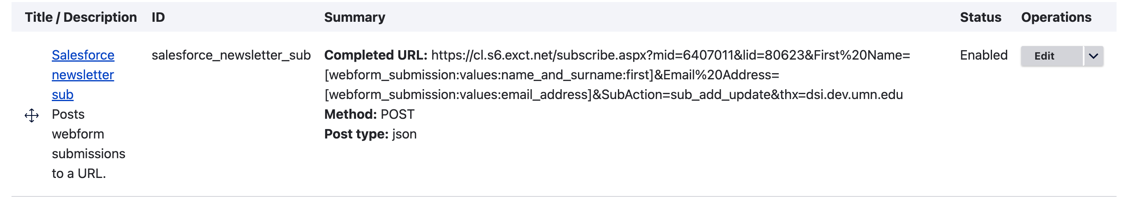The image size is (1133, 203).
Task: Click the bold Method label
Action: (350, 115)
